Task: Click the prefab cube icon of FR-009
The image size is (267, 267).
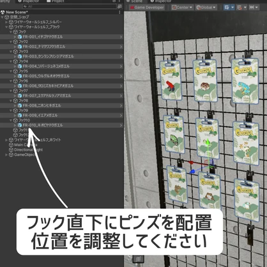Action: click(x=20, y=116)
